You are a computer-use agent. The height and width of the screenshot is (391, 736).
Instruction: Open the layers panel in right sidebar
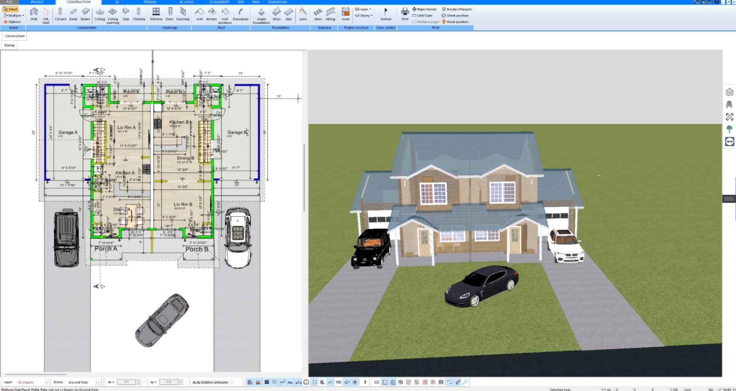(x=730, y=92)
